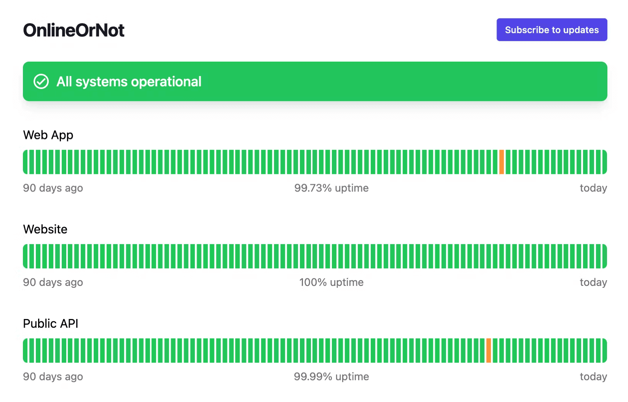Viewport: 628px width, 402px height.
Task: Click the checkmark icon in status banner
Action: (x=41, y=81)
